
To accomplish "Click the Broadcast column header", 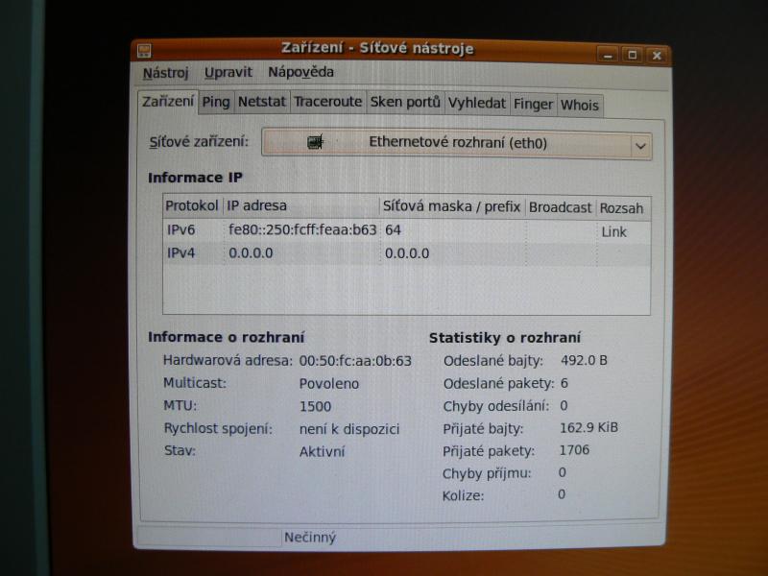I will 561,207.
